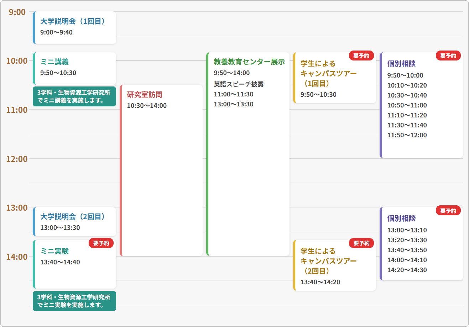The width and height of the screenshot is (469, 327).
Task: Select the ミニ講義 event title
Action: 54,62
